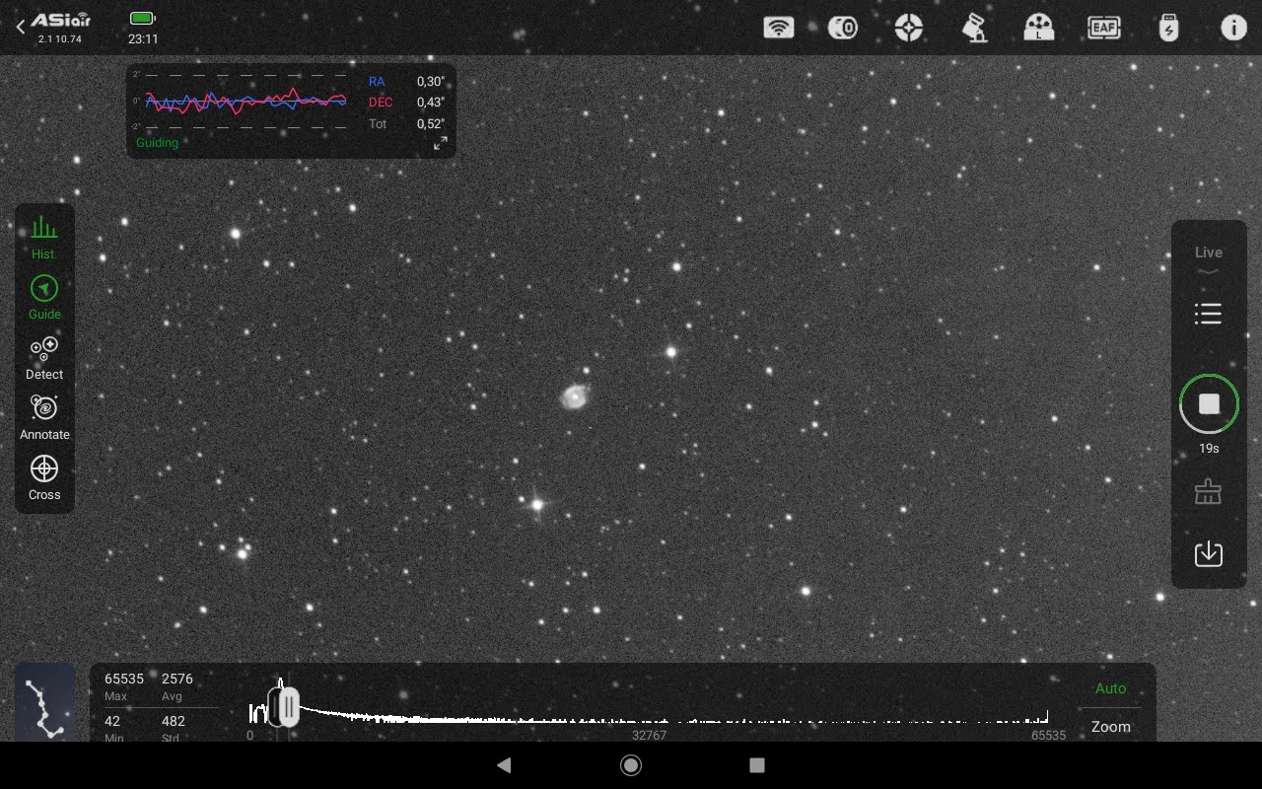Open the histogram panel via Hist icon

[44, 237]
